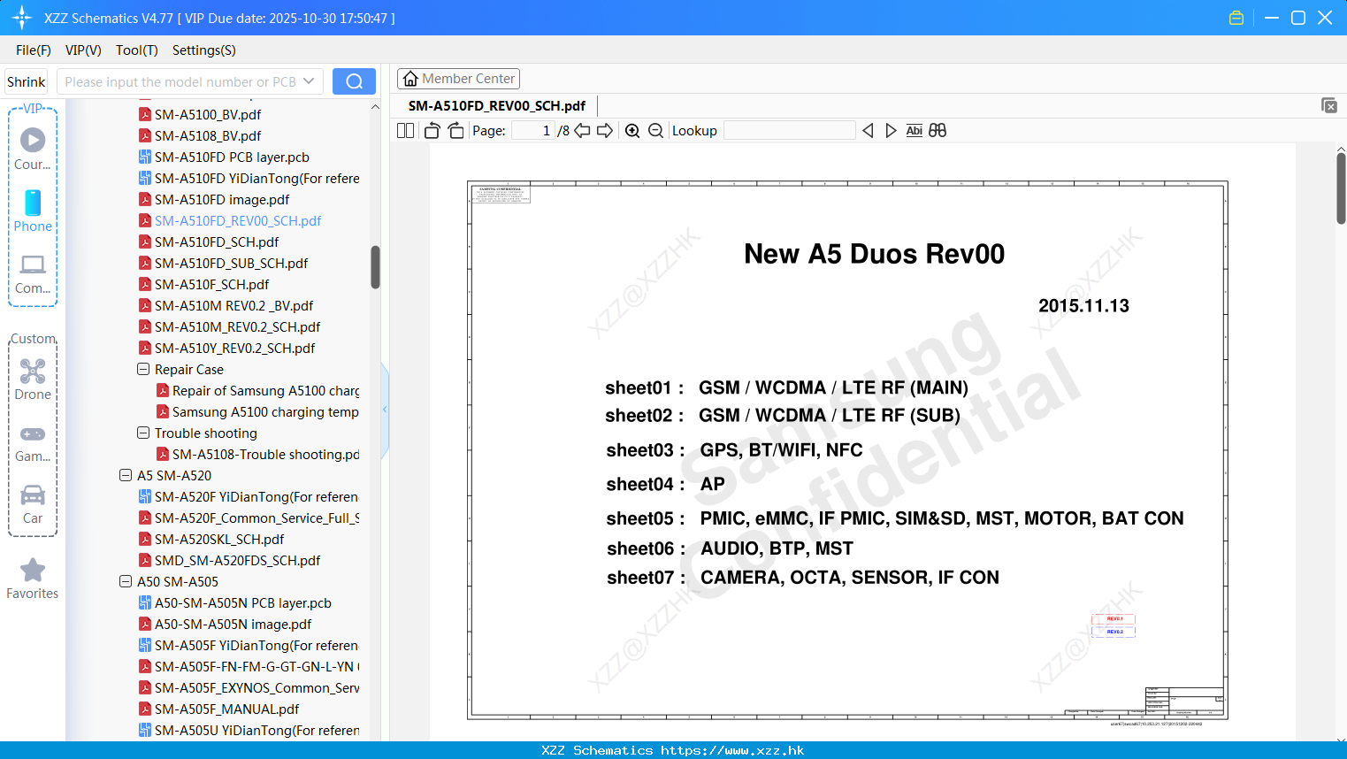Open SM-A510Y_REV0.2_SCH.pdf

tap(234, 348)
